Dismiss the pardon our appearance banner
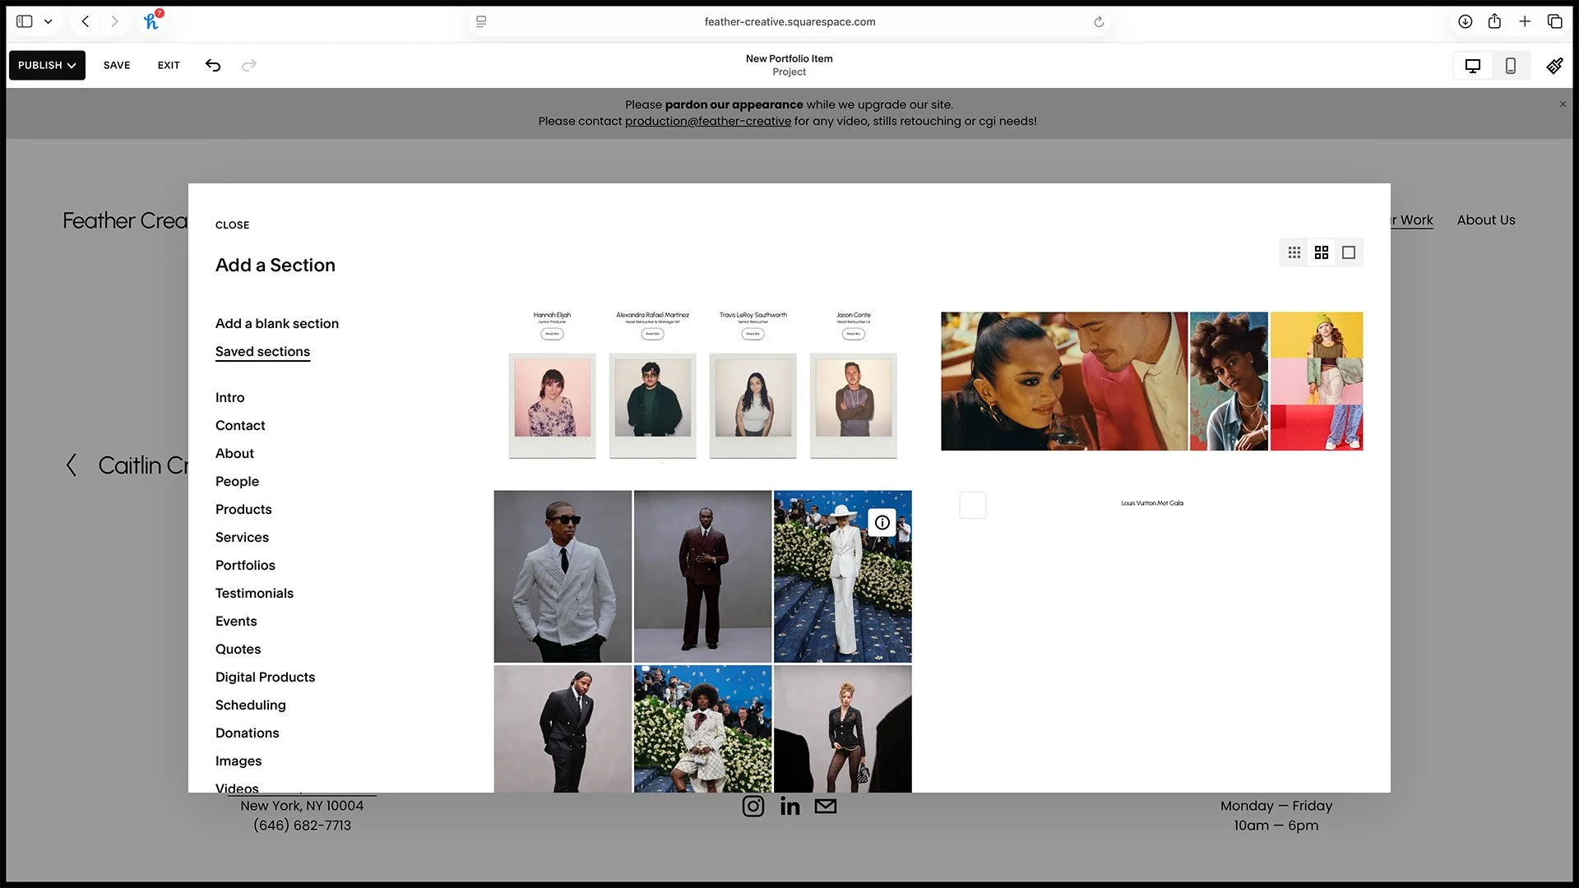1579x888 pixels. point(1562,104)
